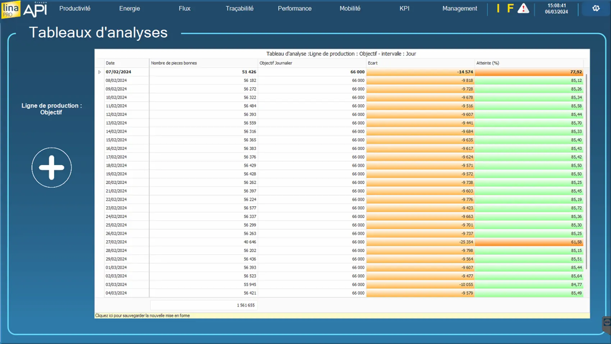The width and height of the screenshot is (611, 344).
Task: Click the warning triangle alert icon
Action: tap(523, 9)
